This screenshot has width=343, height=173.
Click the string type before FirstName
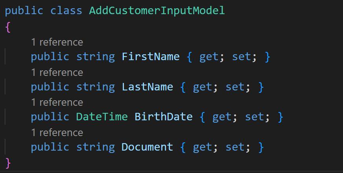pos(96,57)
